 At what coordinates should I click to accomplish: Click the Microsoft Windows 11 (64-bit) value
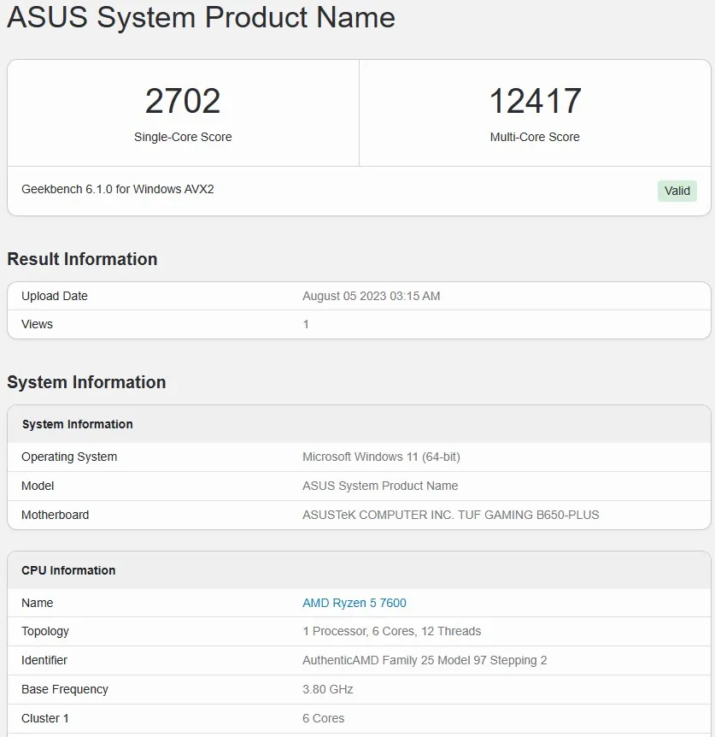[381, 457]
